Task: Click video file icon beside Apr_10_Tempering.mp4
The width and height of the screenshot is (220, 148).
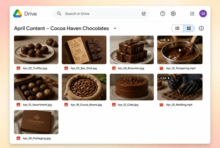Action: 161,68
